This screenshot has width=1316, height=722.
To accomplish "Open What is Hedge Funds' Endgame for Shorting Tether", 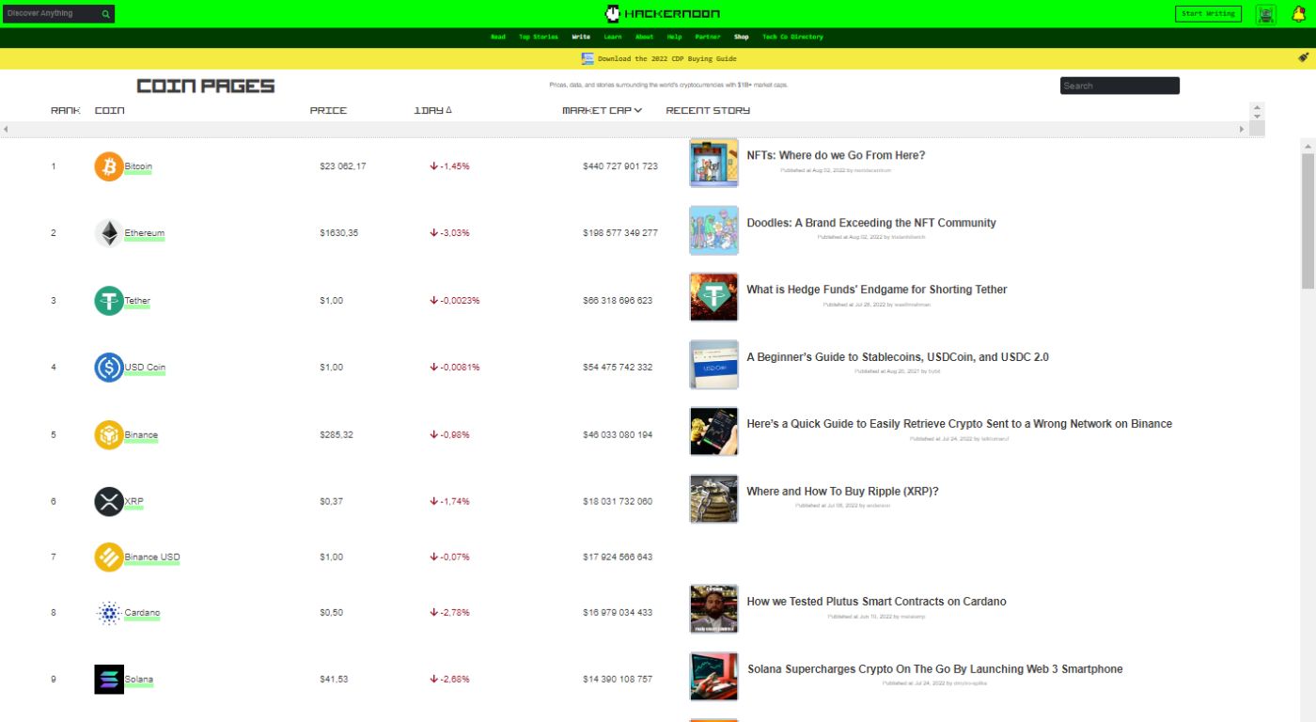I will pyautogui.click(x=877, y=290).
